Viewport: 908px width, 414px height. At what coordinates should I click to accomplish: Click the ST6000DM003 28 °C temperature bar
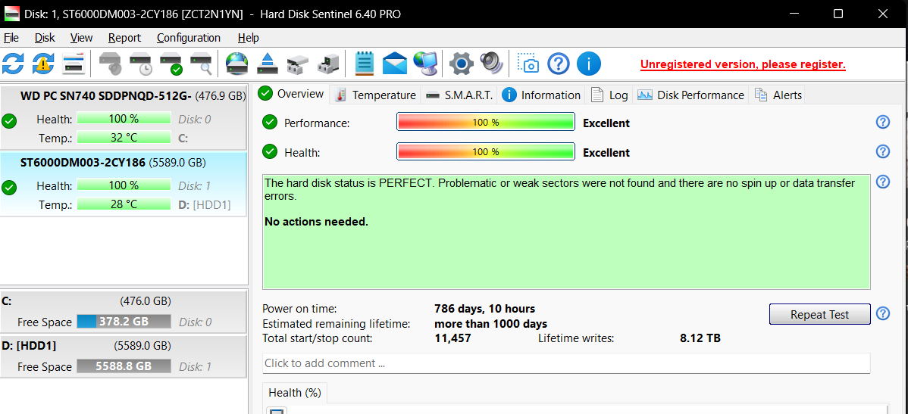pyautogui.click(x=124, y=204)
